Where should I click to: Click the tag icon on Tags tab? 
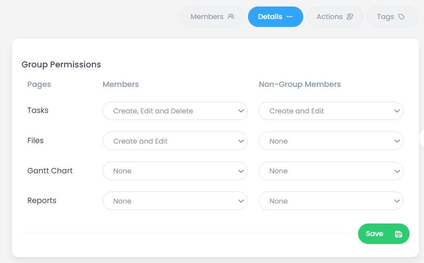click(x=402, y=17)
